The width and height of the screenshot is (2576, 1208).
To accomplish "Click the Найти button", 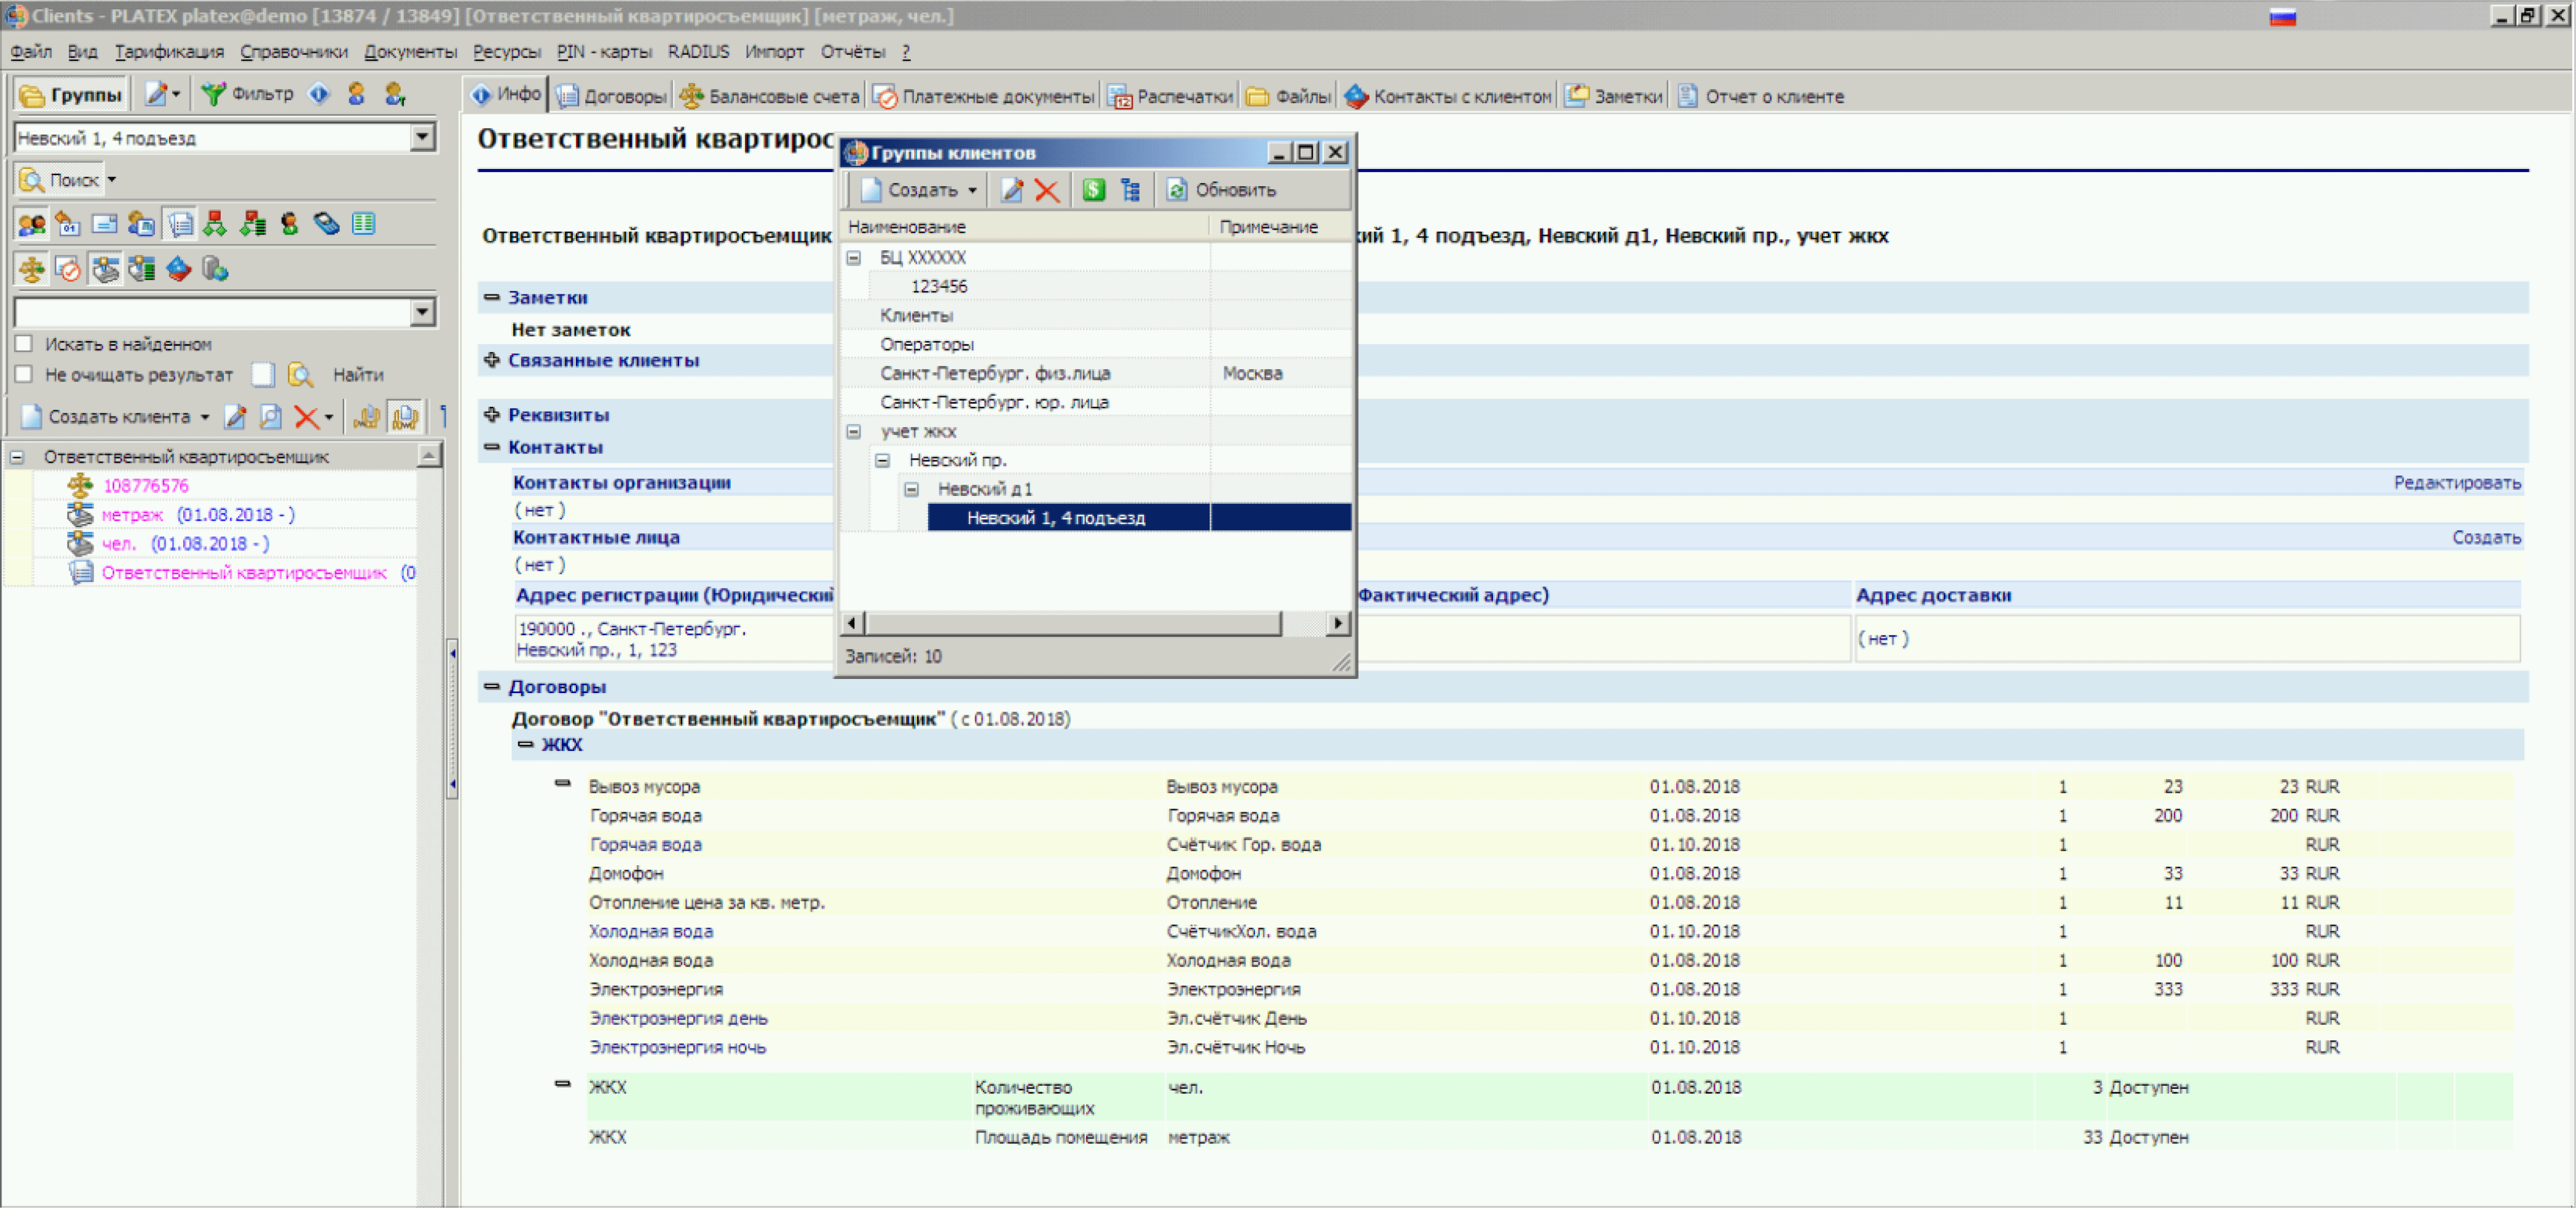I will (x=358, y=375).
